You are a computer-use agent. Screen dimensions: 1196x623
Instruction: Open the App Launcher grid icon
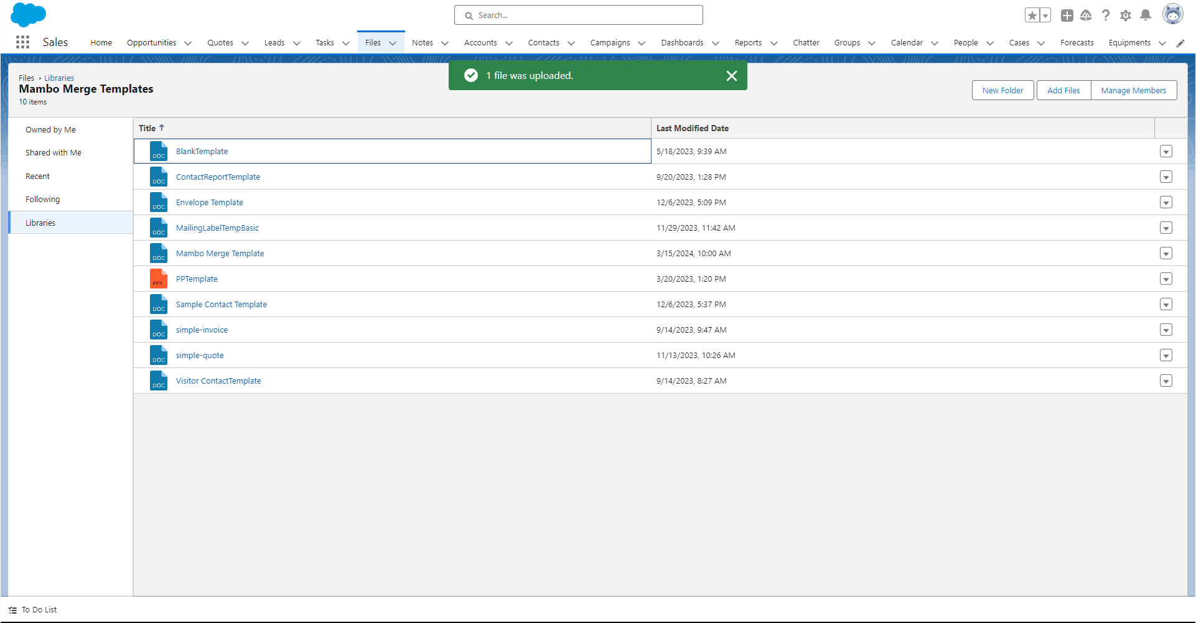point(23,42)
